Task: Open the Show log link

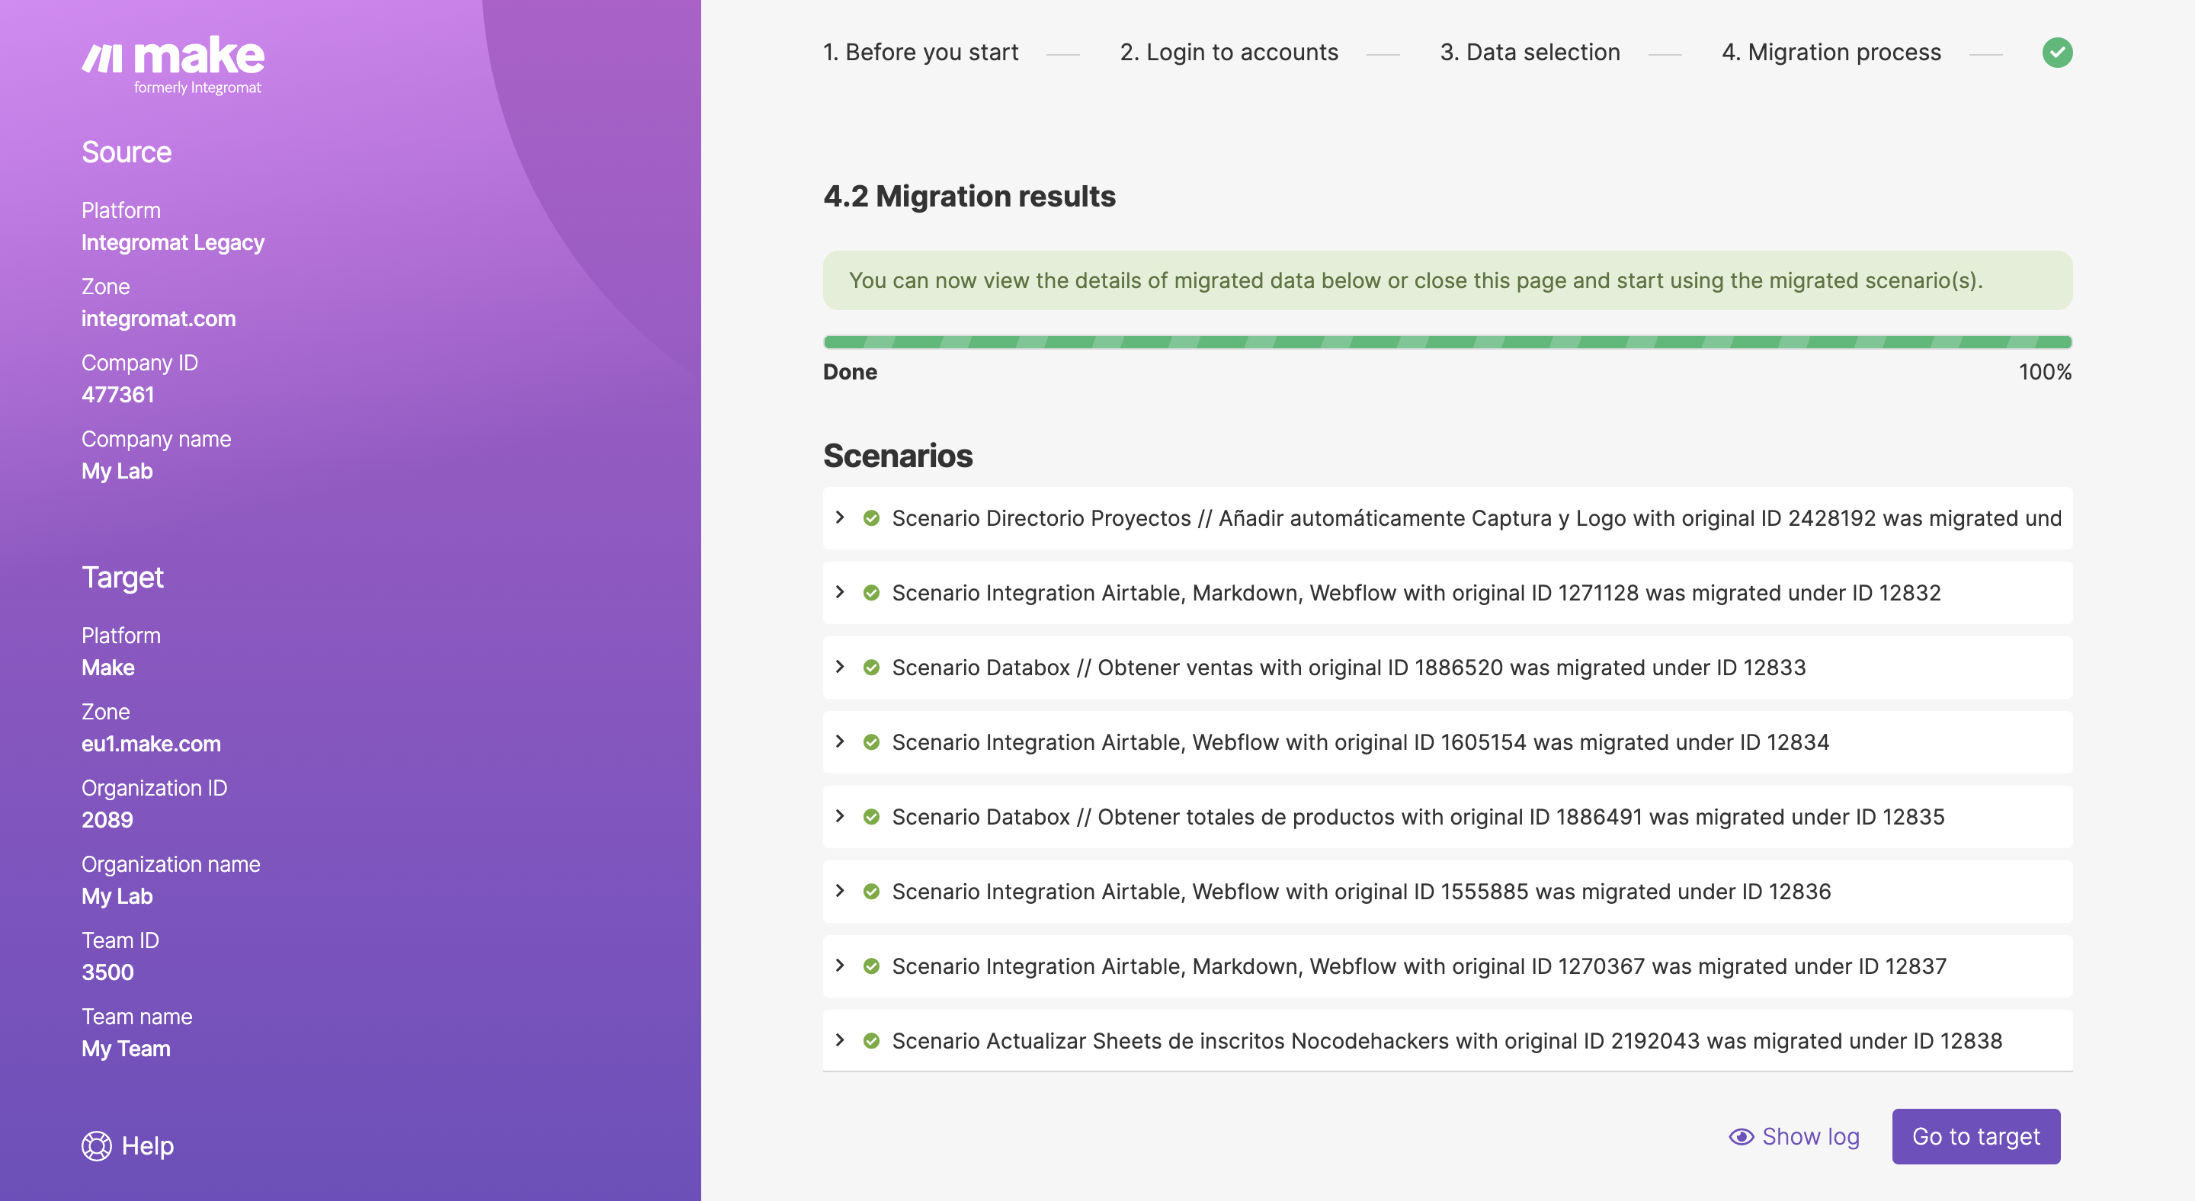Action: [1810, 1137]
